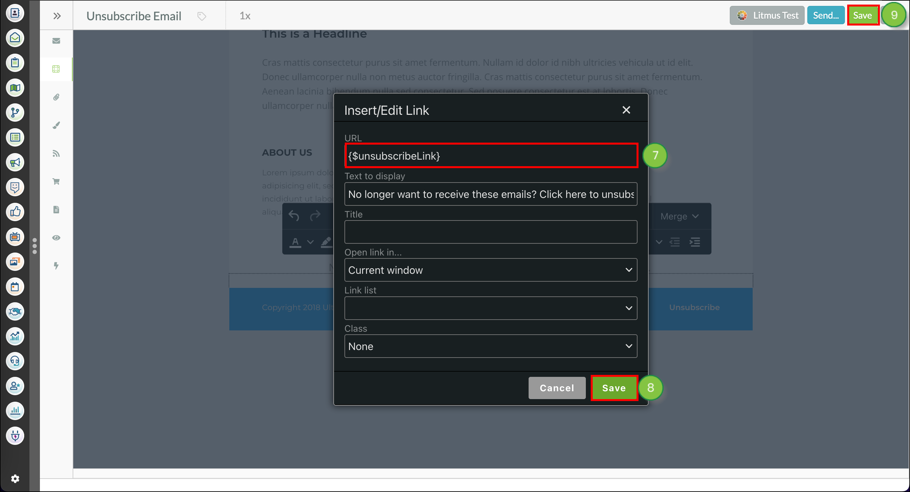Open the smiley chat icon in sidebar
The width and height of the screenshot is (910, 492).
[x=15, y=187]
